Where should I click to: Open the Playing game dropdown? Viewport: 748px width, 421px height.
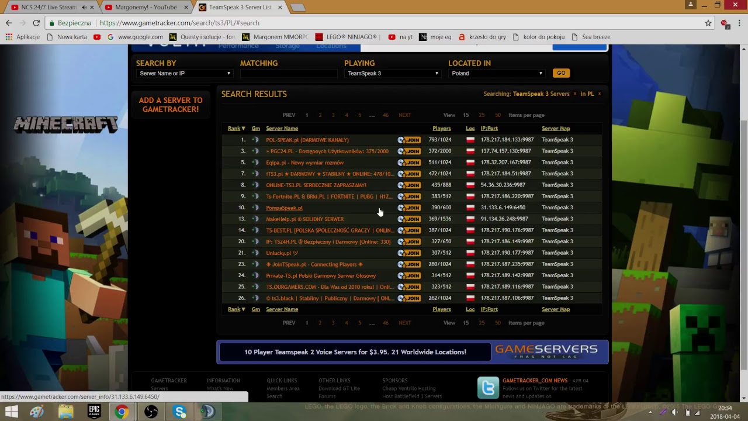coord(393,73)
